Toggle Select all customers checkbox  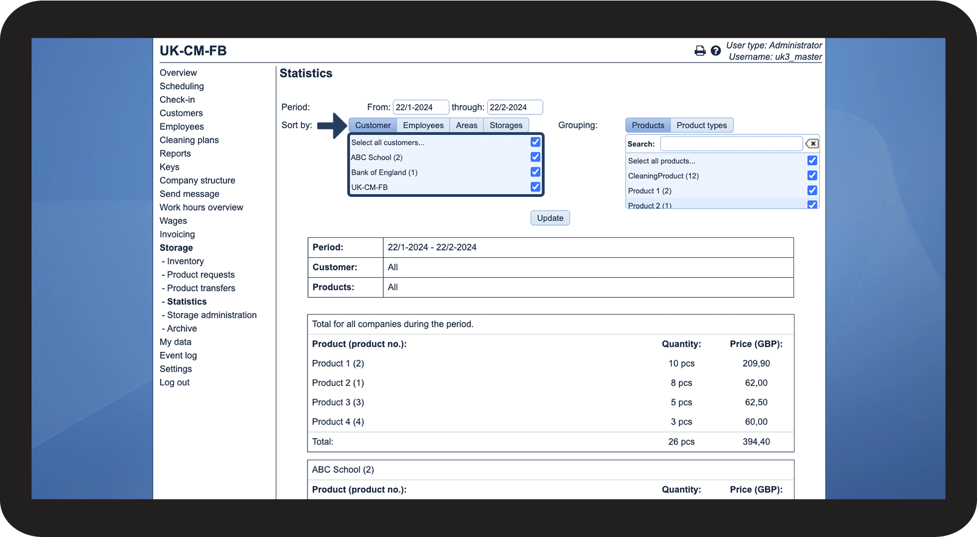tap(535, 142)
